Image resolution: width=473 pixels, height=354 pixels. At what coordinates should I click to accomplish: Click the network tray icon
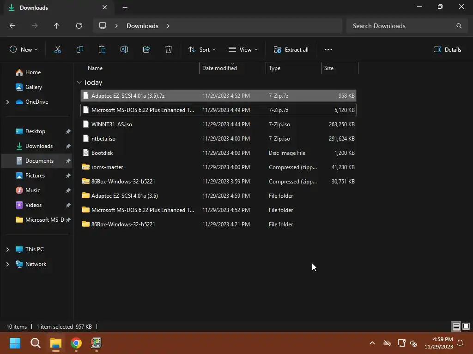401,343
